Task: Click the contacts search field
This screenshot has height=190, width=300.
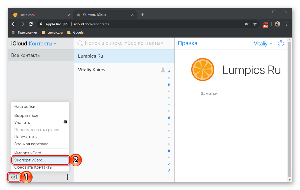Action: tap(124, 43)
